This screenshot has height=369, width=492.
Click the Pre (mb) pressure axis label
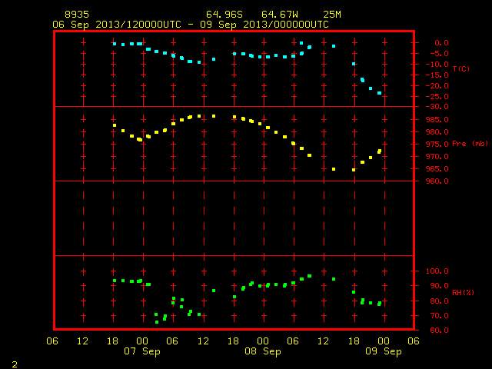pos(470,144)
